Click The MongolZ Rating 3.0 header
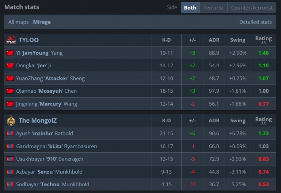 (x=263, y=120)
